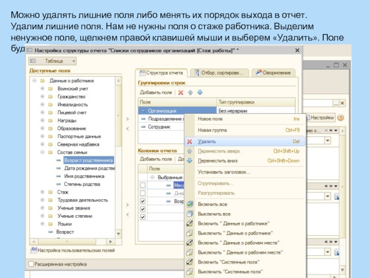
Task: Click the Включить все checkmark icon
Action: 189,204
